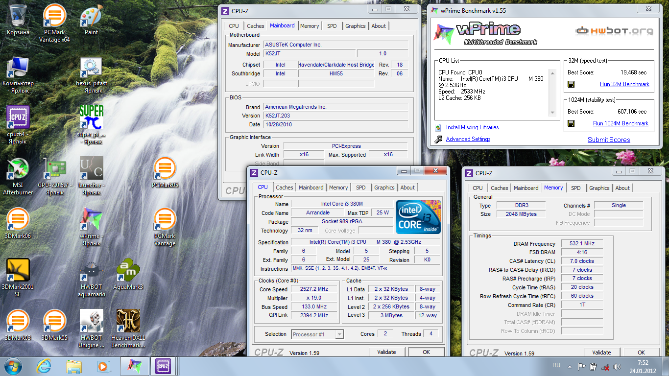
Task: Click the Action Center flag in the system tray
Action: click(x=582, y=366)
